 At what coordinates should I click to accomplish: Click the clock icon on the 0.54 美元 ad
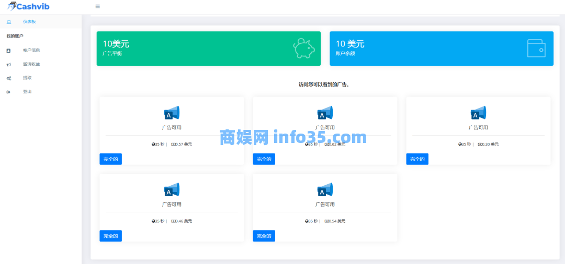tap(306, 221)
